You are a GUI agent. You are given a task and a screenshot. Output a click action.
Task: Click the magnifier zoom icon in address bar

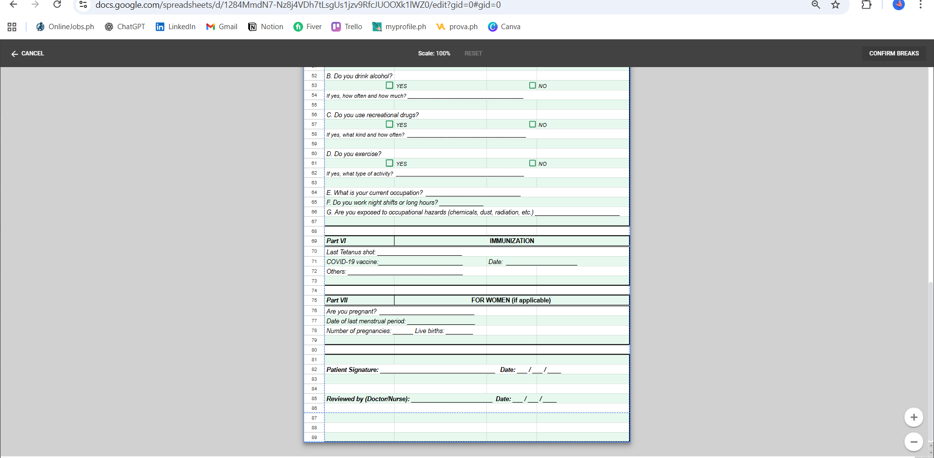point(816,5)
